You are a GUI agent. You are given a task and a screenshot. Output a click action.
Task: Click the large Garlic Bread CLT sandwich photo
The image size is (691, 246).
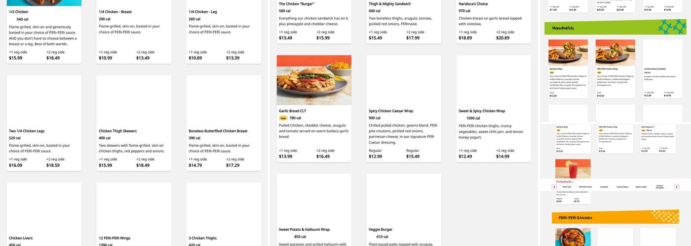pos(314,80)
